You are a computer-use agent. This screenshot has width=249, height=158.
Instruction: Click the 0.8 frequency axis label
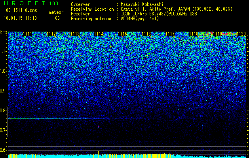(x=3, y=111)
